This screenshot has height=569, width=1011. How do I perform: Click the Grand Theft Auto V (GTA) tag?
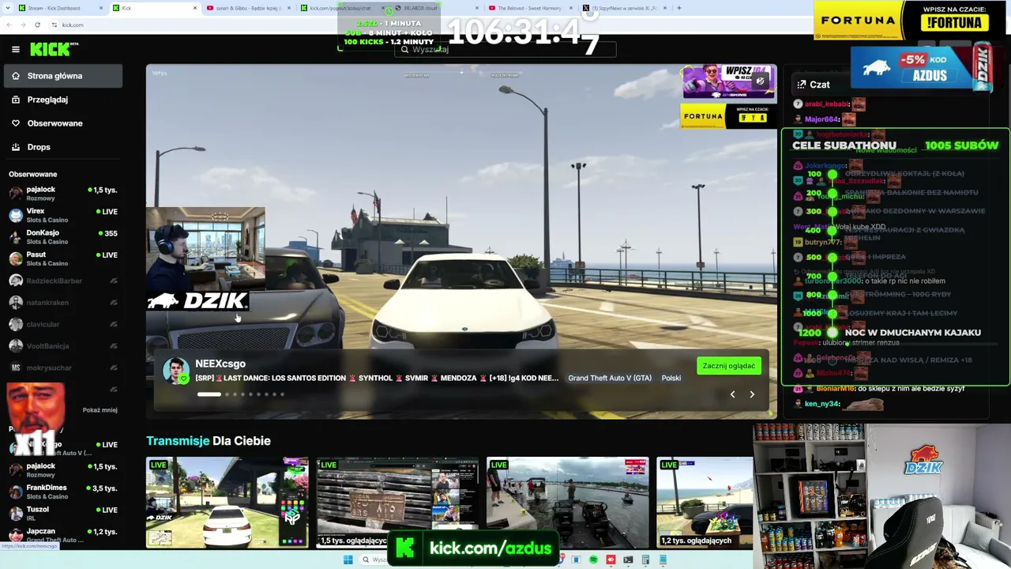coord(610,378)
